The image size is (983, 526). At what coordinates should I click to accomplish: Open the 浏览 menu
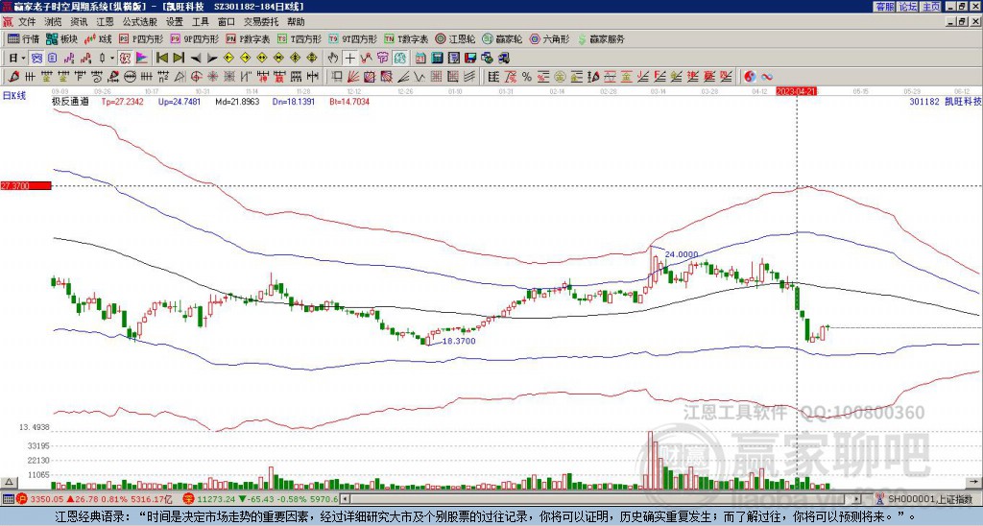click(x=54, y=22)
